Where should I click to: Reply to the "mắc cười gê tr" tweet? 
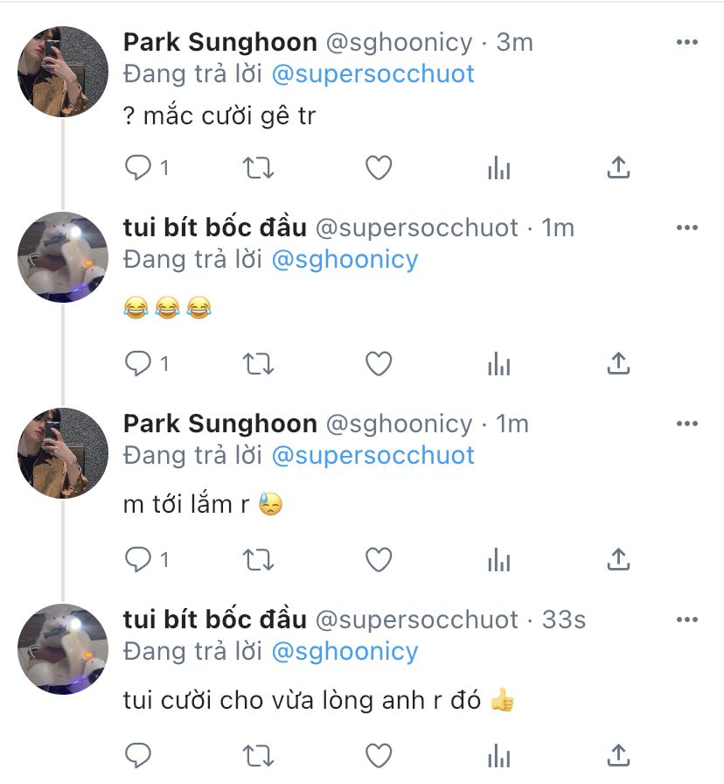coord(138,167)
